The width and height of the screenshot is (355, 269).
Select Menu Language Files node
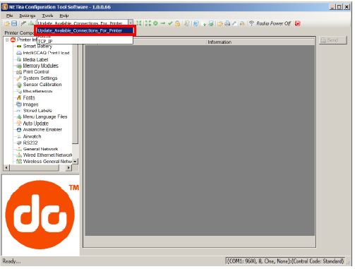45,116
